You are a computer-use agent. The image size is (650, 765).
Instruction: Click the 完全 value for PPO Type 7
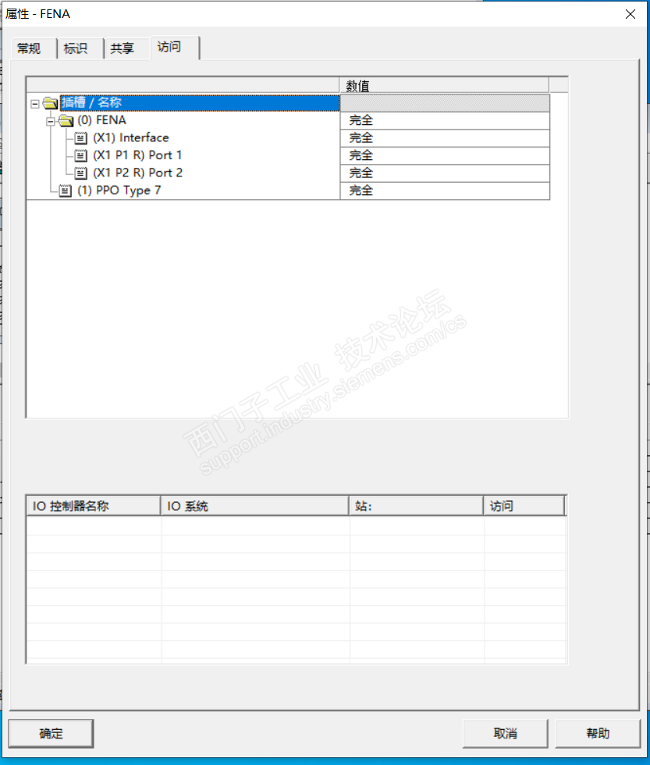coord(445,190)
